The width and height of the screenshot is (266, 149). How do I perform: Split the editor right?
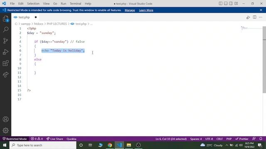pos(255,17)
